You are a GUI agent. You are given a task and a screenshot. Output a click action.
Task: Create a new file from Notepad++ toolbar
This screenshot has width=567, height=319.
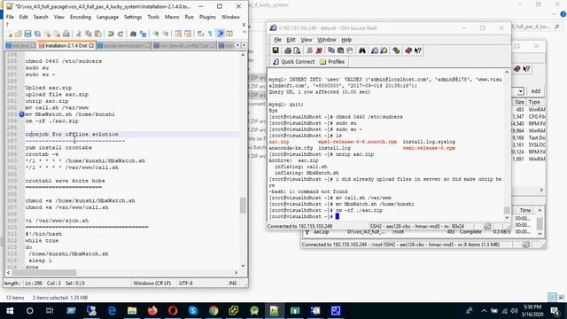pyautogui.click(x=9, y=34)
